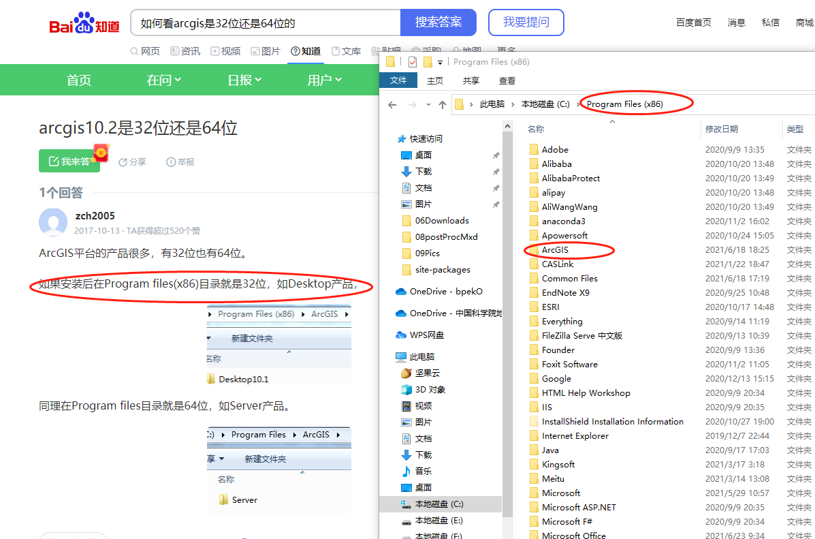This screenshot has height=539, width=815.
Task: Select pinned 桌面 under quick access
Action: [x=417, y=155]
